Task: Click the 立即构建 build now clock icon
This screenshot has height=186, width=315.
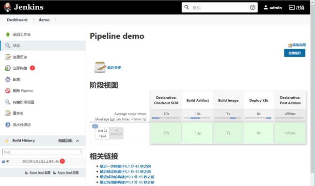Action: coord(8,68)
